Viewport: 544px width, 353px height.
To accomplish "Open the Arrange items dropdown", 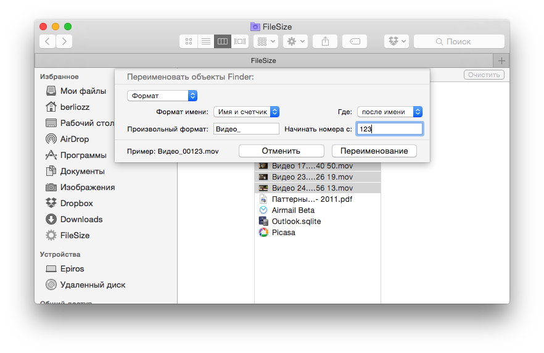I will point(265,41).
